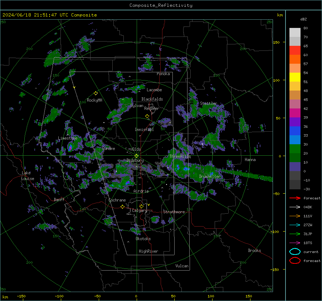
Task: Click the '18TS' legend label
Action: click(308, 243)
